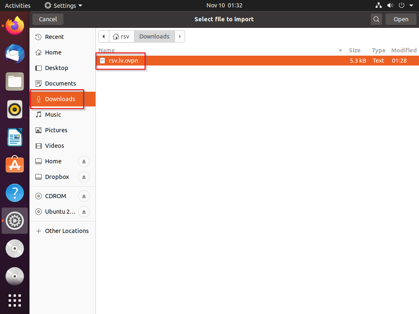Open Firefox from the dock
419x314 pixels.
[x=15, y=26]
